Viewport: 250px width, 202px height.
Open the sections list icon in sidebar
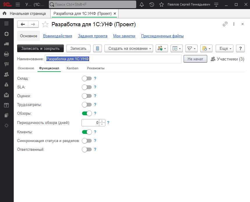pyautogui.click(x=6, y=24)
